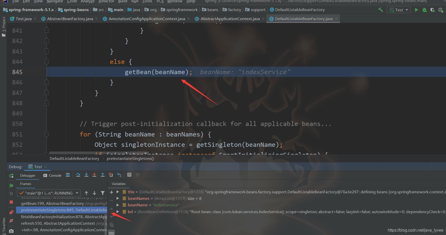Expand the 'this' variable node
Viewport: 446px width, 235px height.
click(118, 192)
